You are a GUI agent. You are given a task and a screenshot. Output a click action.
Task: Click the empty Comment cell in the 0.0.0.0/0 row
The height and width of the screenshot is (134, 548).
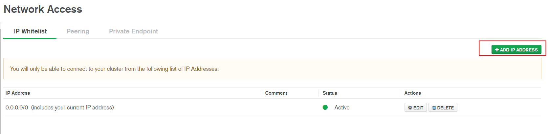(x=290, y=107)
